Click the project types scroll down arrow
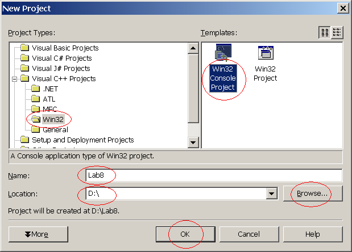The image size is (352, 252). click(x=193, y=142)
